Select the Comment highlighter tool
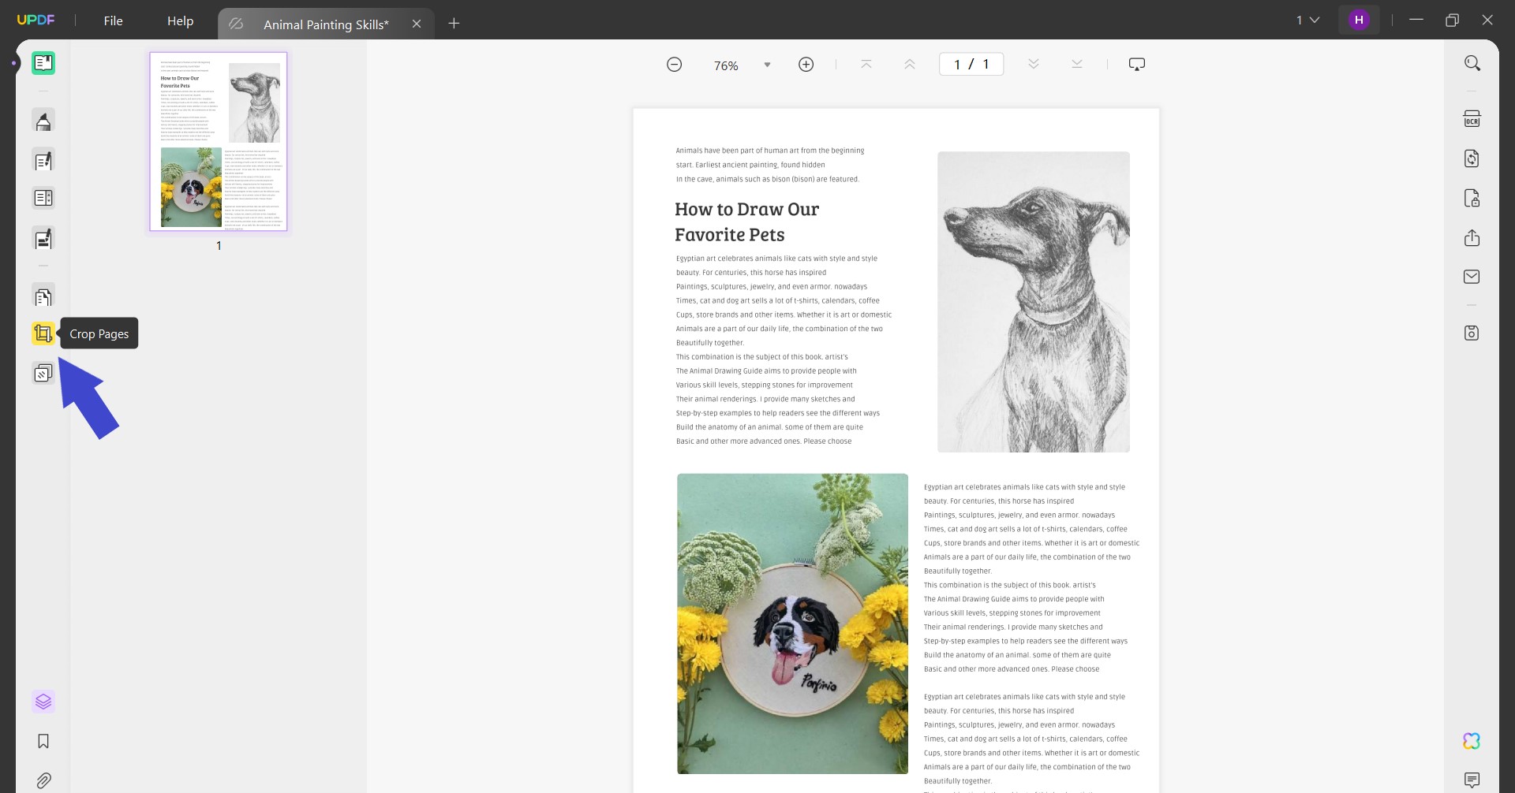This screenshot has height=793, width=1515. (43, 120)
